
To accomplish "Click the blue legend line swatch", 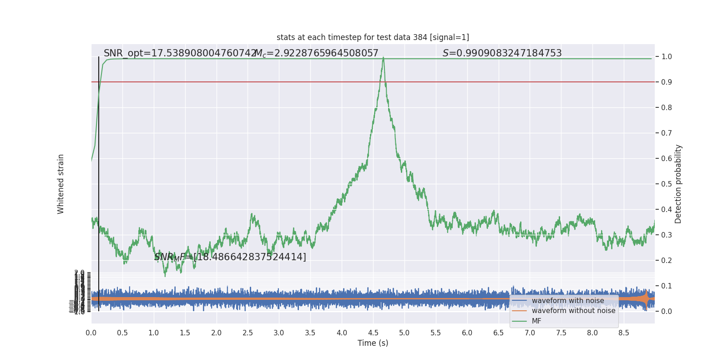I will 520,301.
